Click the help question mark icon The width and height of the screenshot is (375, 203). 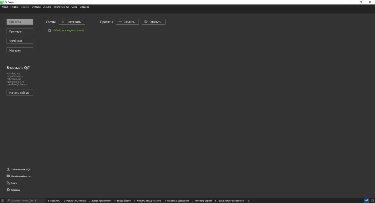[x=8, y=190]
